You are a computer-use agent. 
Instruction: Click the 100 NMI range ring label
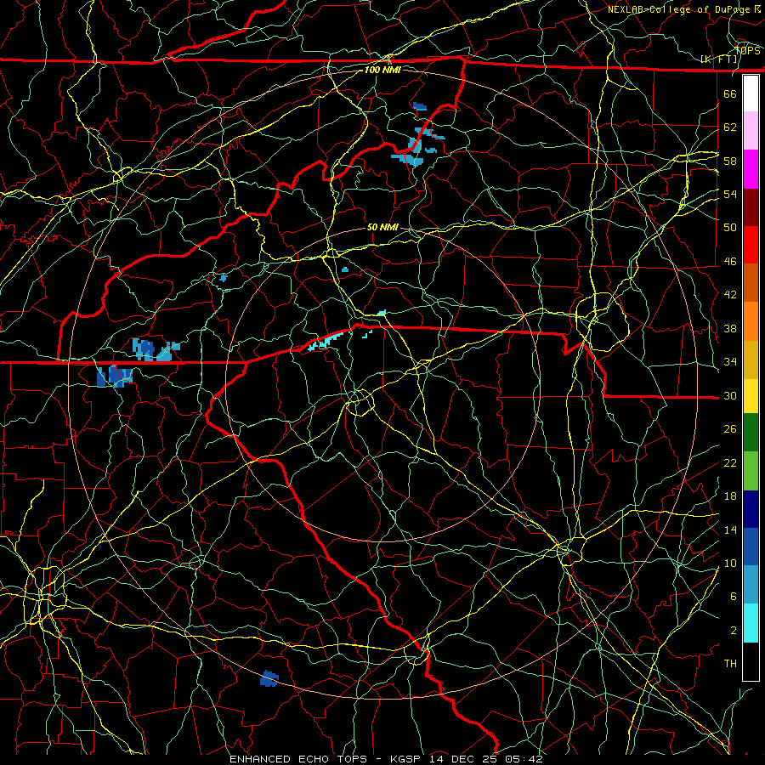click(382, 70)
